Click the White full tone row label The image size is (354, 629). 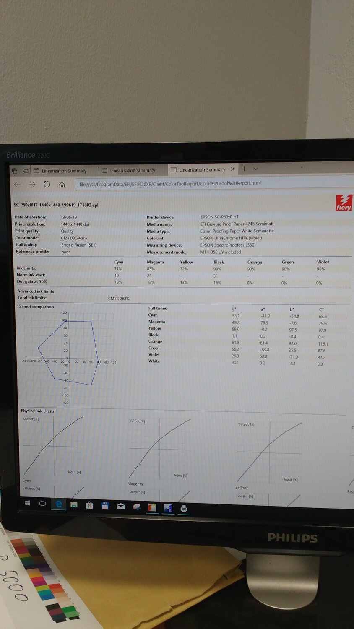[154, 361]
